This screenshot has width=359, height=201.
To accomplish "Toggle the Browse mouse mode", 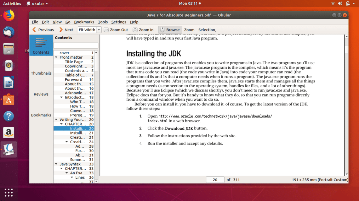I will tap(170, 30).
